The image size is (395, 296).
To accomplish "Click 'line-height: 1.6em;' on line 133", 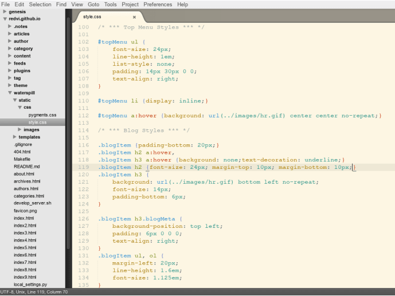I will point(147,270).
